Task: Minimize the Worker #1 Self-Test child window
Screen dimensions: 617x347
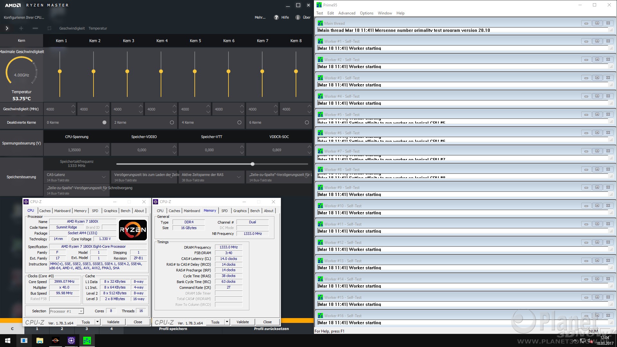Action: [586, 41]
